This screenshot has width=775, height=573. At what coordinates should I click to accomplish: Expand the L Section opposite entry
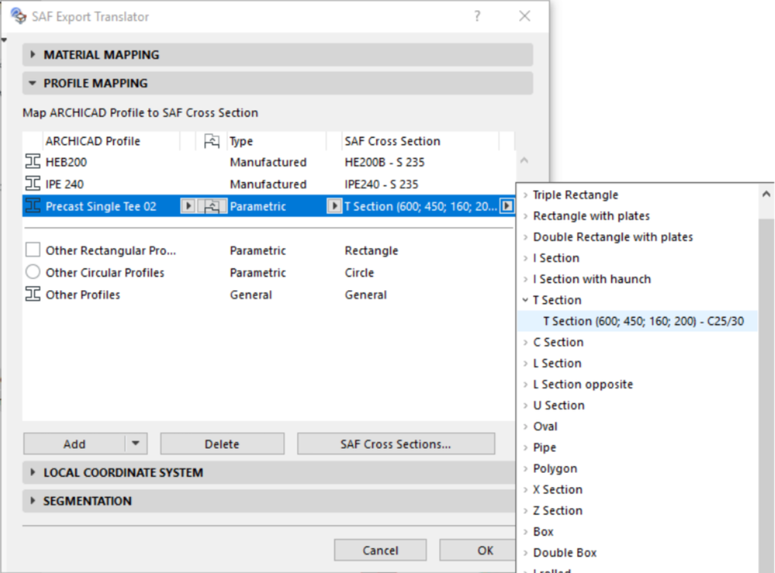click(x=525, y=385)
